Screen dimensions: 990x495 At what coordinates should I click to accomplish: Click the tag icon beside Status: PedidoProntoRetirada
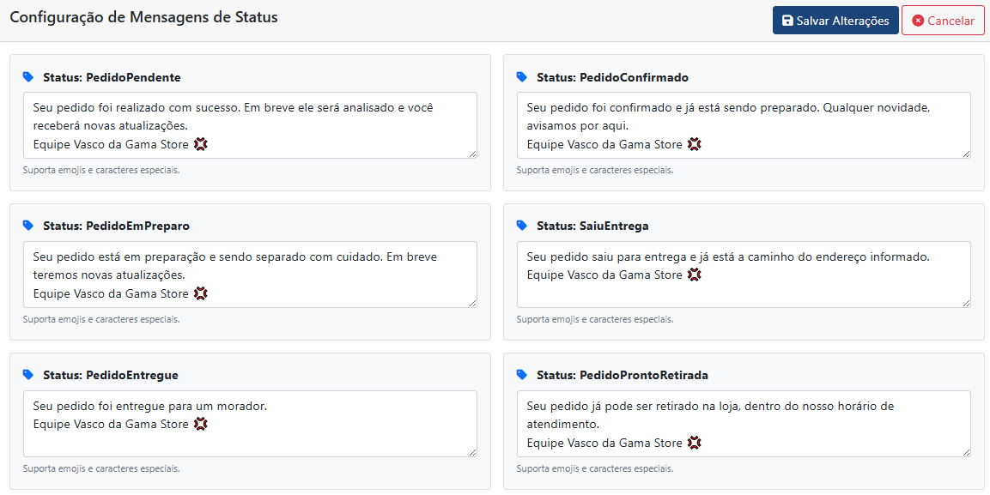click(x=522, y=375)
